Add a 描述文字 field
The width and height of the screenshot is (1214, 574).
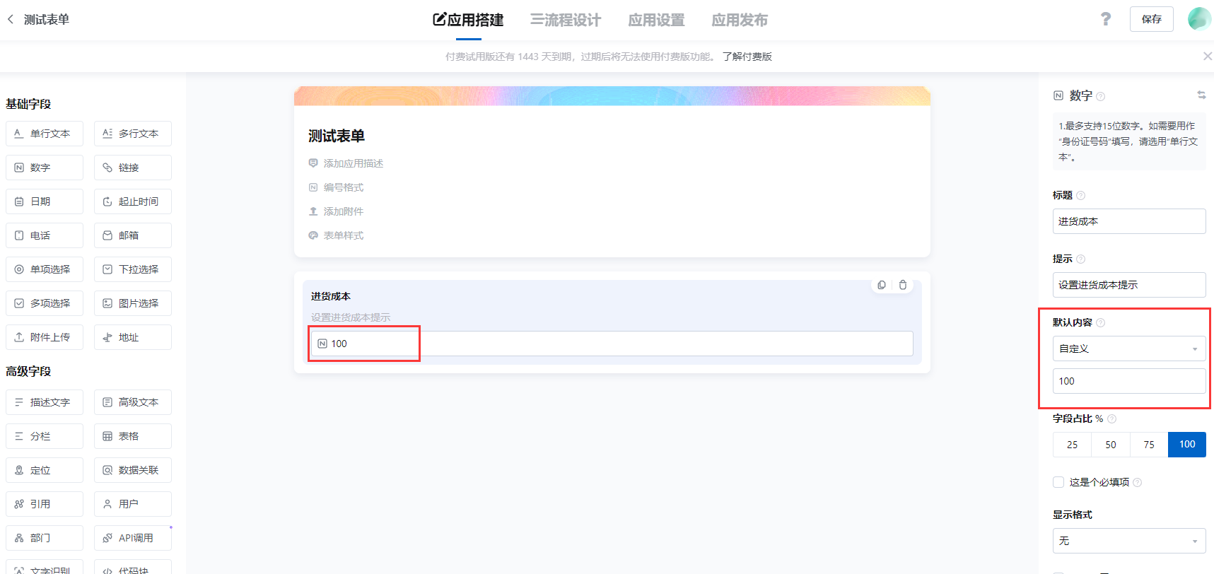(x=45, y=402)
